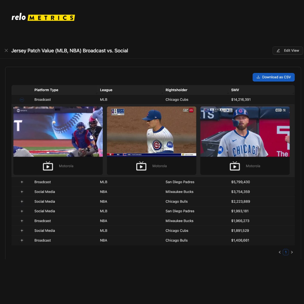Click the $14,216,391 SMV value

point(241,100)
